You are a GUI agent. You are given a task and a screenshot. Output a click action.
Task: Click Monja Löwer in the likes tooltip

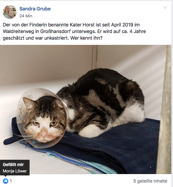pos(15,171)
